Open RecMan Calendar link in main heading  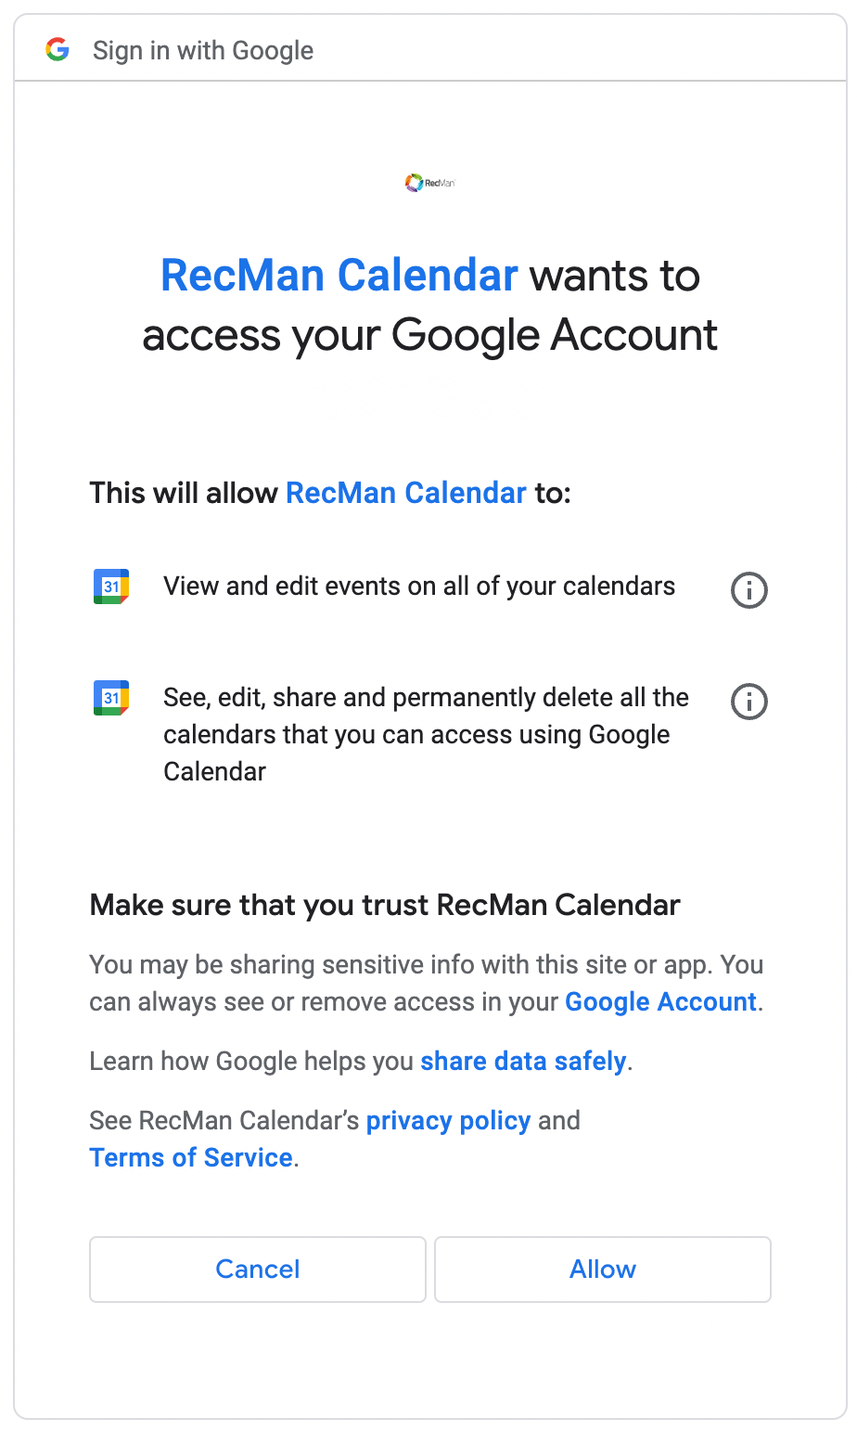coord(339,276)
